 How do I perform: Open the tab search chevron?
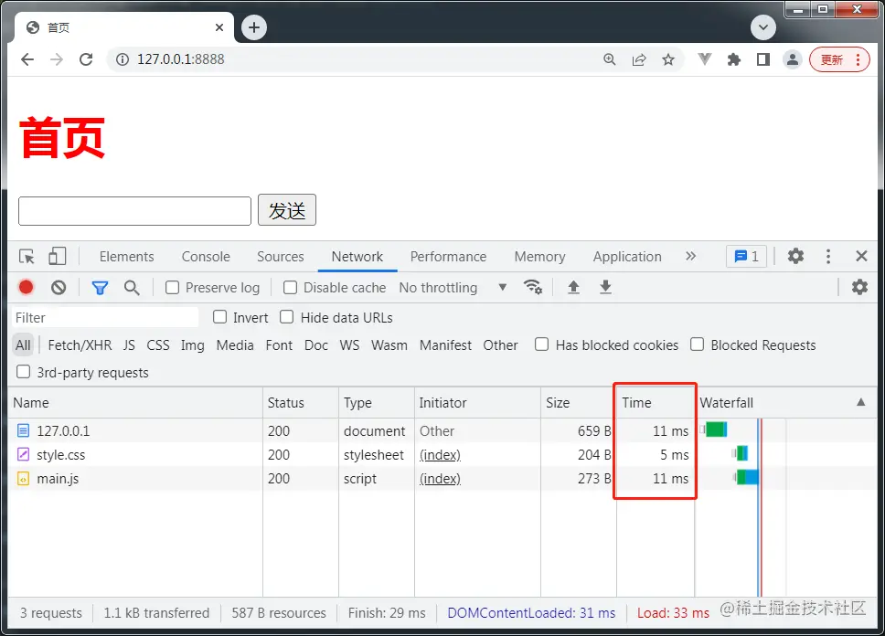763,27
